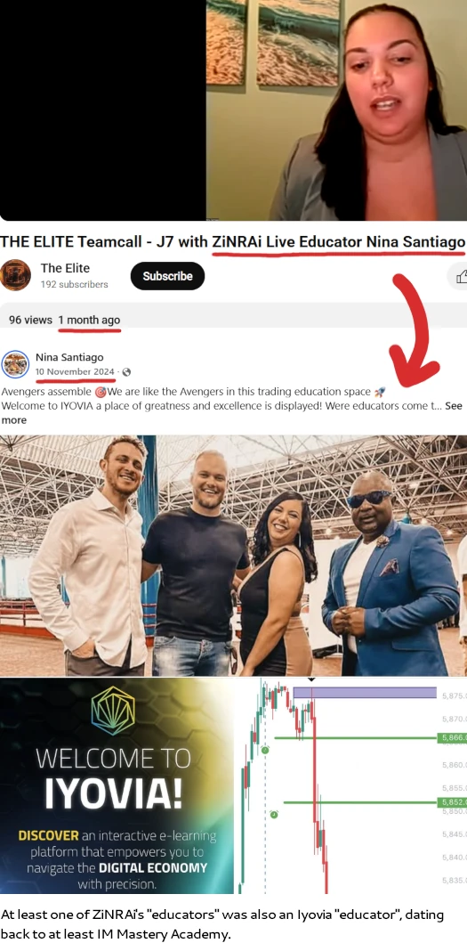Click the lower green circle marker on chart

(x=274, y=814)
